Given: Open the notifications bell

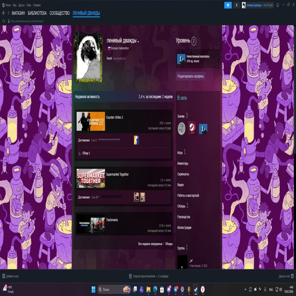Looking at the screenshot, I should pos(237,5).
